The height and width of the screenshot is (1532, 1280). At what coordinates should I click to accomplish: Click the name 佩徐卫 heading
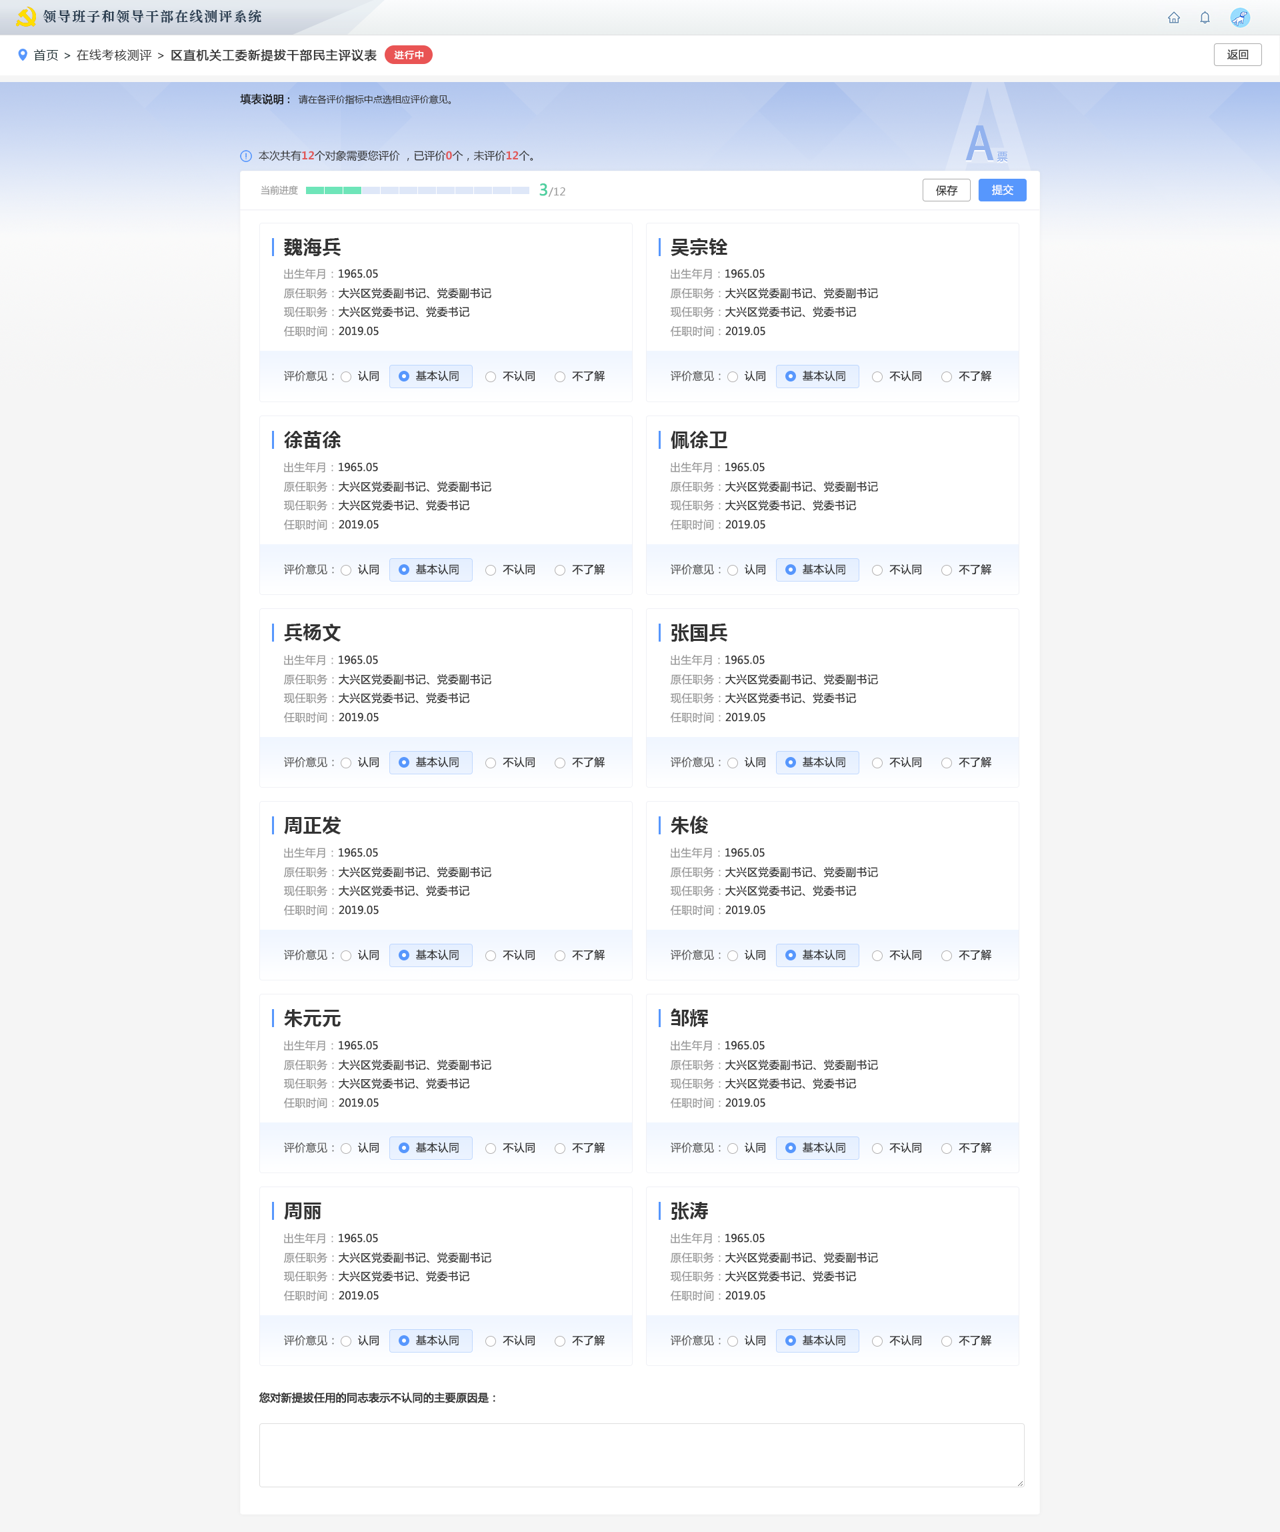[699, 440]
